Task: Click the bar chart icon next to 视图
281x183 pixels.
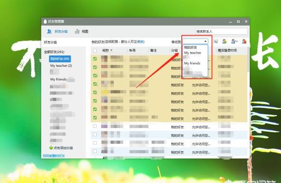Action: click(x=77, y=31)
